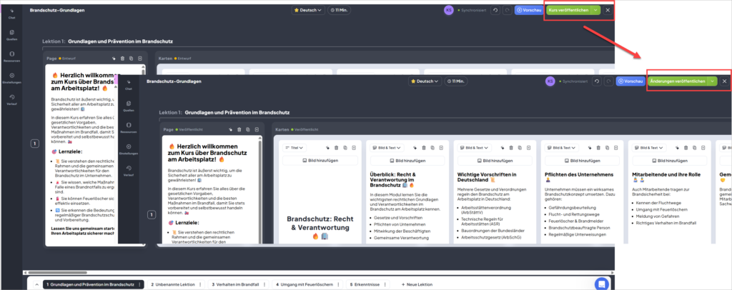Collapse the lesson bar with the chevron
This screenshot has height=290, width=732.
pyautogui.click(x=34, y=284)
